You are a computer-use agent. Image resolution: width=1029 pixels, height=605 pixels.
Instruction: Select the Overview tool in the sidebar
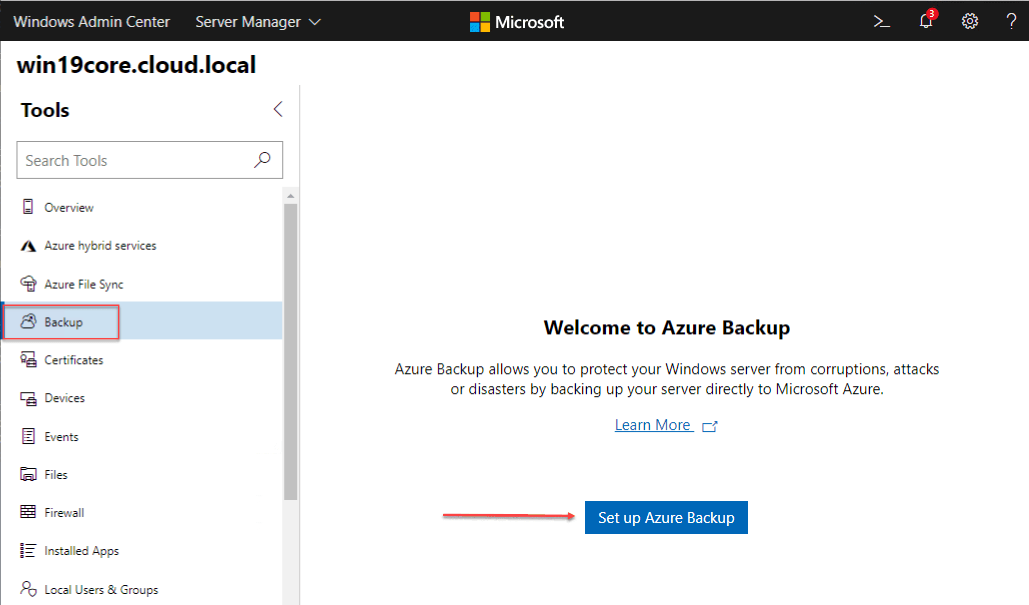(69, 207)
